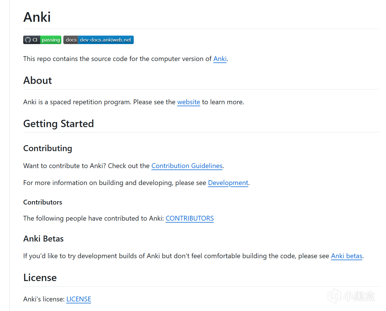Viewport: 386px width, 311px height.
Task: Open the Contribution Guidelines link
Action: click(x=187, y=166)
